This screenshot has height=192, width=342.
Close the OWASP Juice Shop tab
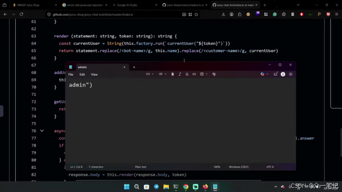click(x=56, y=5)
